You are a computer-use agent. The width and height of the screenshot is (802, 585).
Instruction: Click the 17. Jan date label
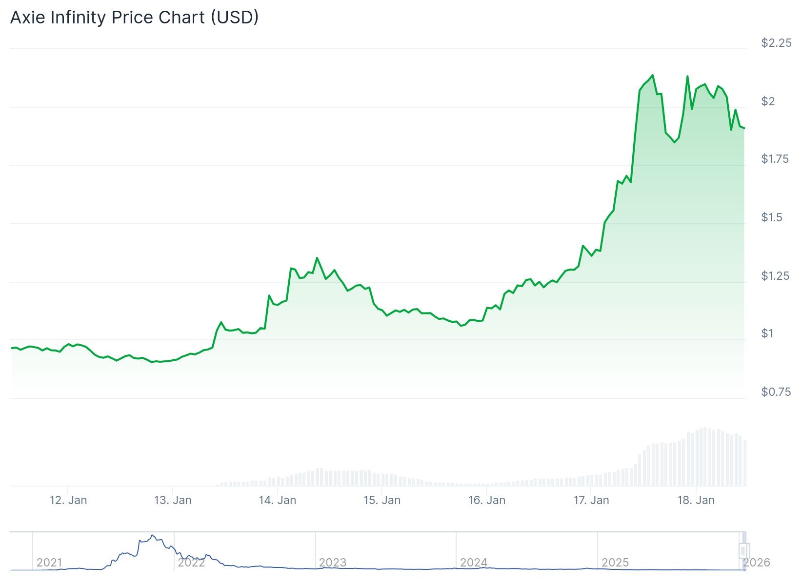pyautogui.click(x=591, y=500)
